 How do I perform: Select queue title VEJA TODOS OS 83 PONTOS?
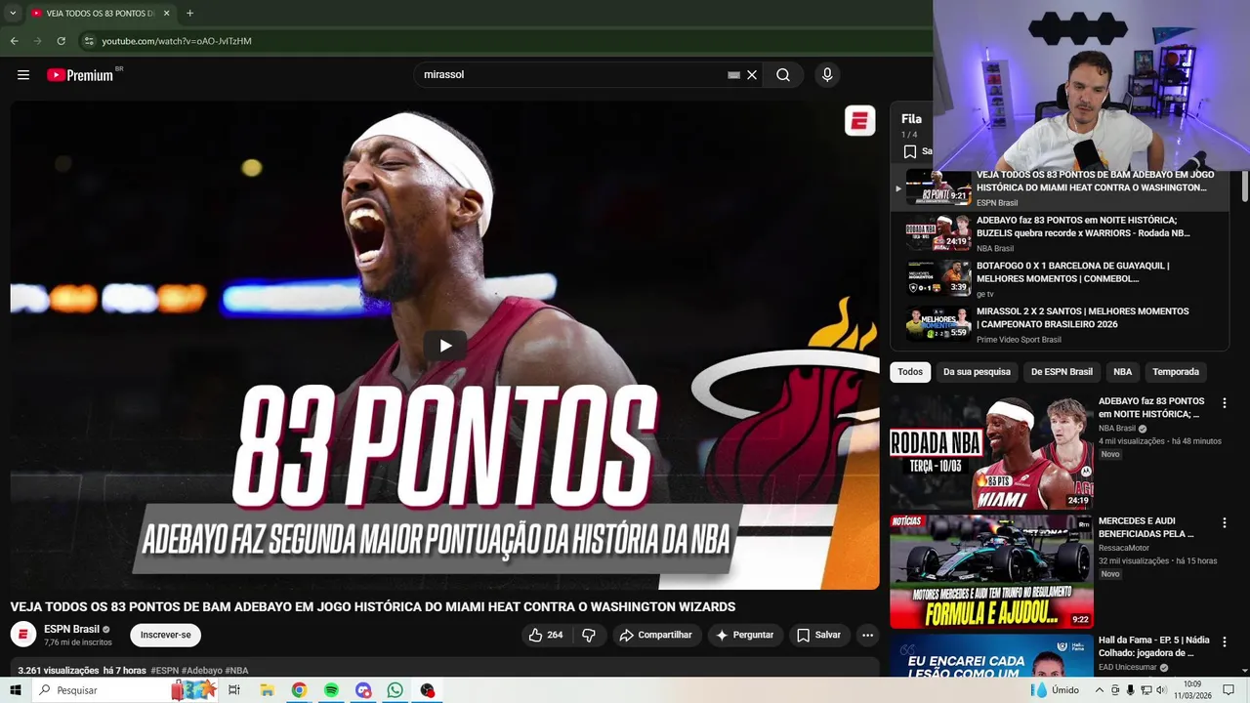1096,182
